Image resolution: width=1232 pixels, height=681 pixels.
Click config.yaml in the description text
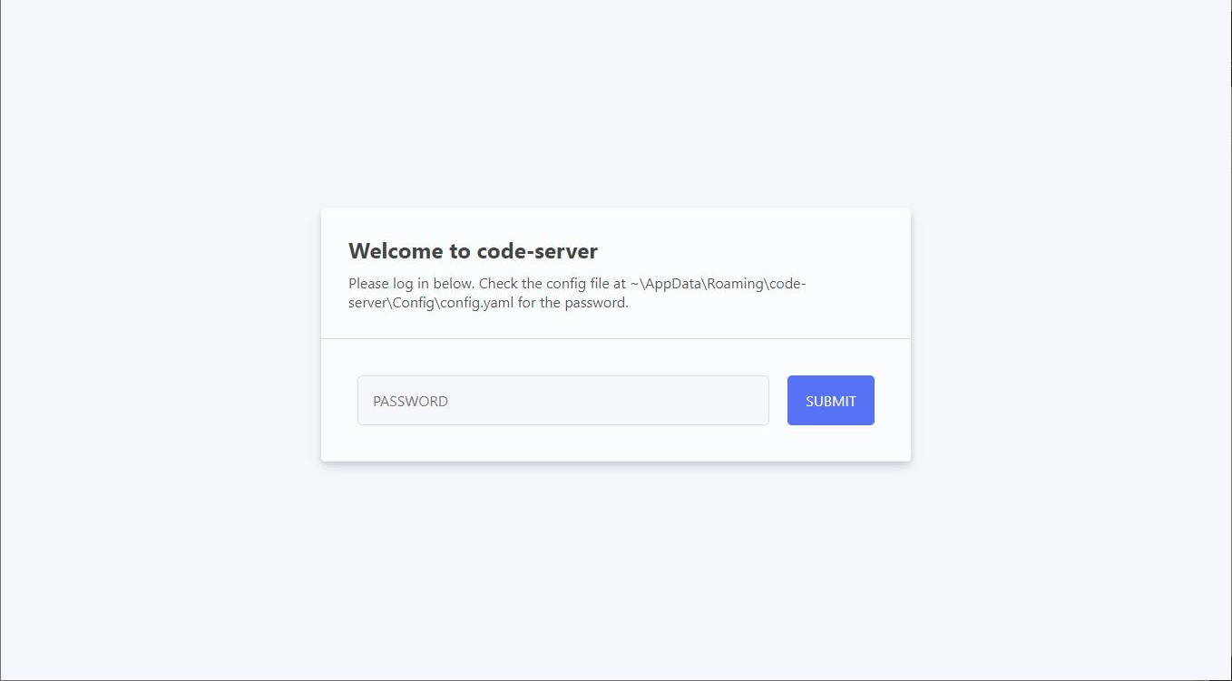[477, 303]
